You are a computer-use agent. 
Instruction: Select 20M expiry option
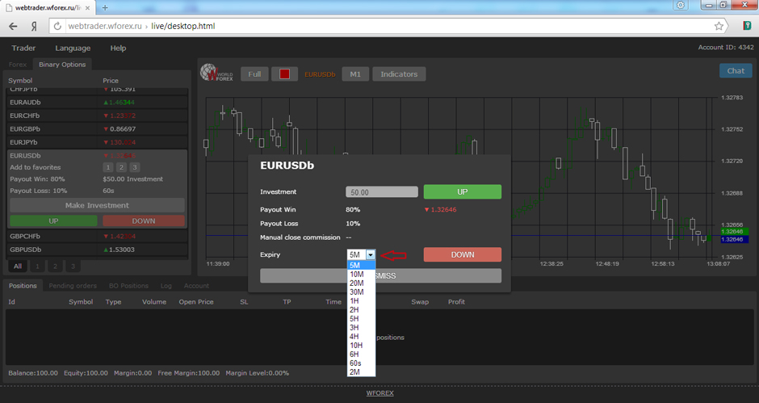361,283
